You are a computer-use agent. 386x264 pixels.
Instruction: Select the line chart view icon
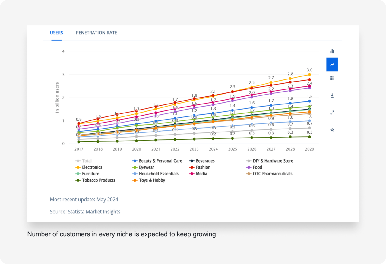point(332,64)
